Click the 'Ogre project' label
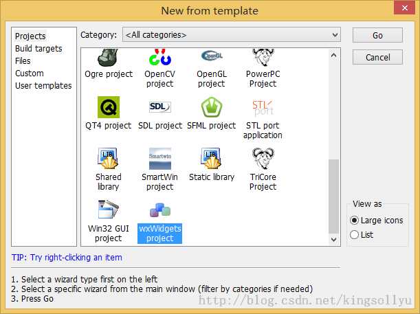Image resolution: width=420 pixels, height=314 pixels. coord(109,74)
